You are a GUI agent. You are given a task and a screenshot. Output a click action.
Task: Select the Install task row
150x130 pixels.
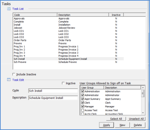coord(69,25)
